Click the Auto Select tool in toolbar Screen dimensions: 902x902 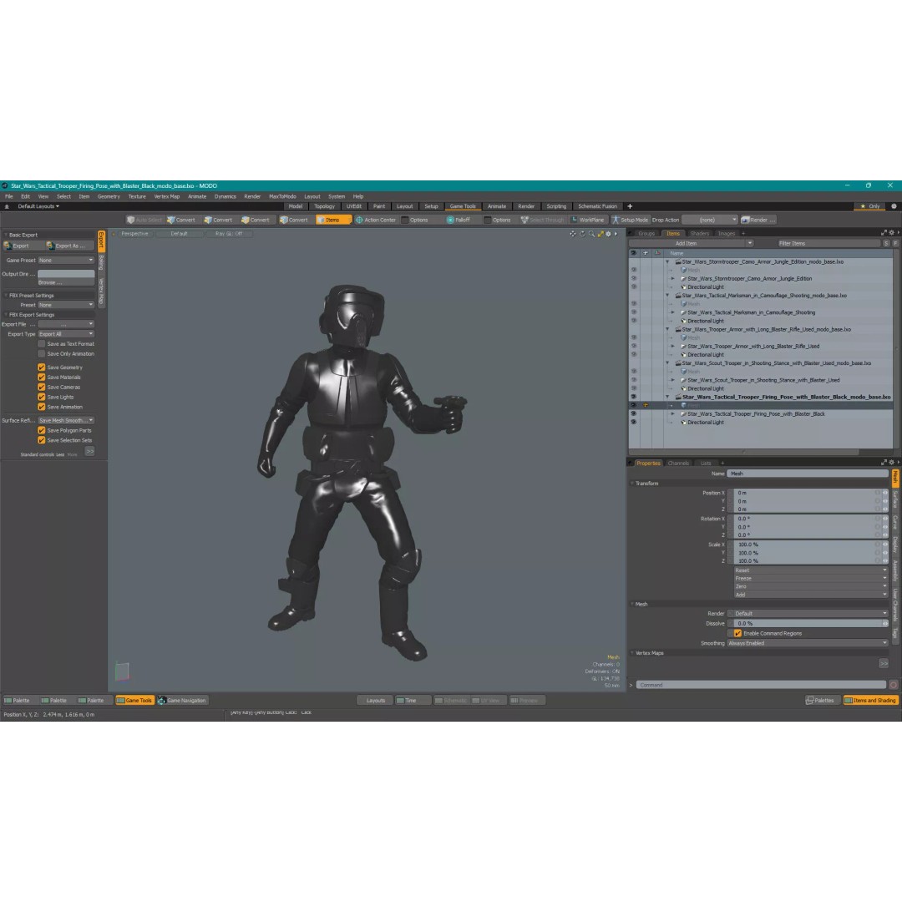click(x=144, y=220)
